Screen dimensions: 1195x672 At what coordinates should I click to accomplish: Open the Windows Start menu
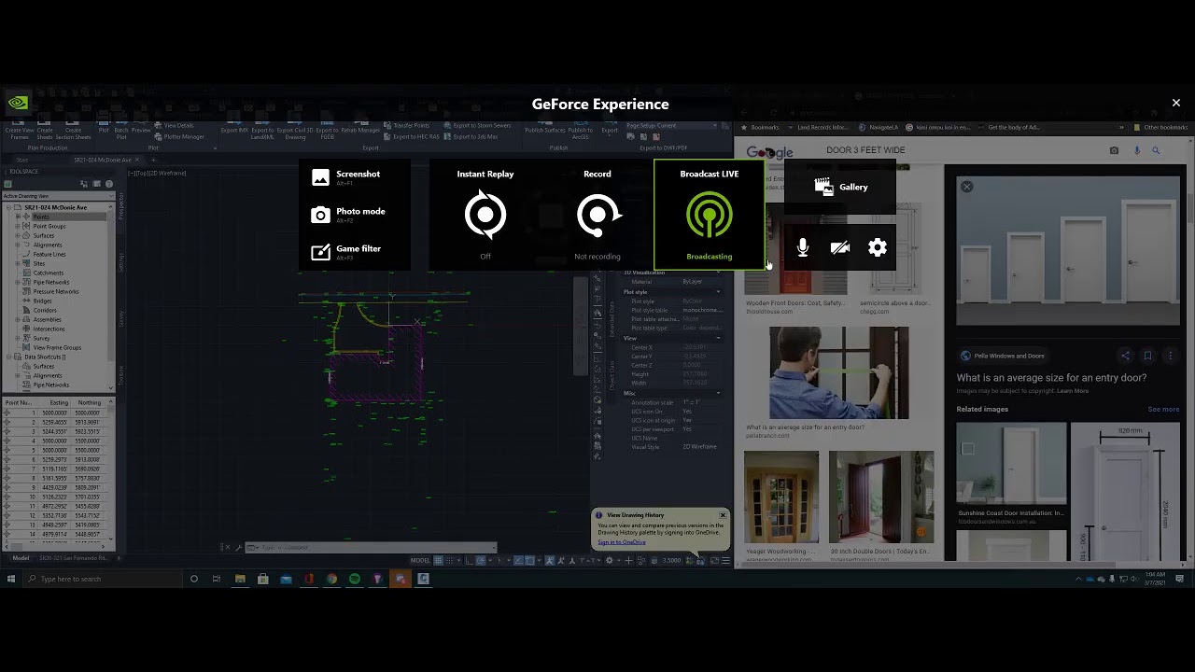coord(11,579)
